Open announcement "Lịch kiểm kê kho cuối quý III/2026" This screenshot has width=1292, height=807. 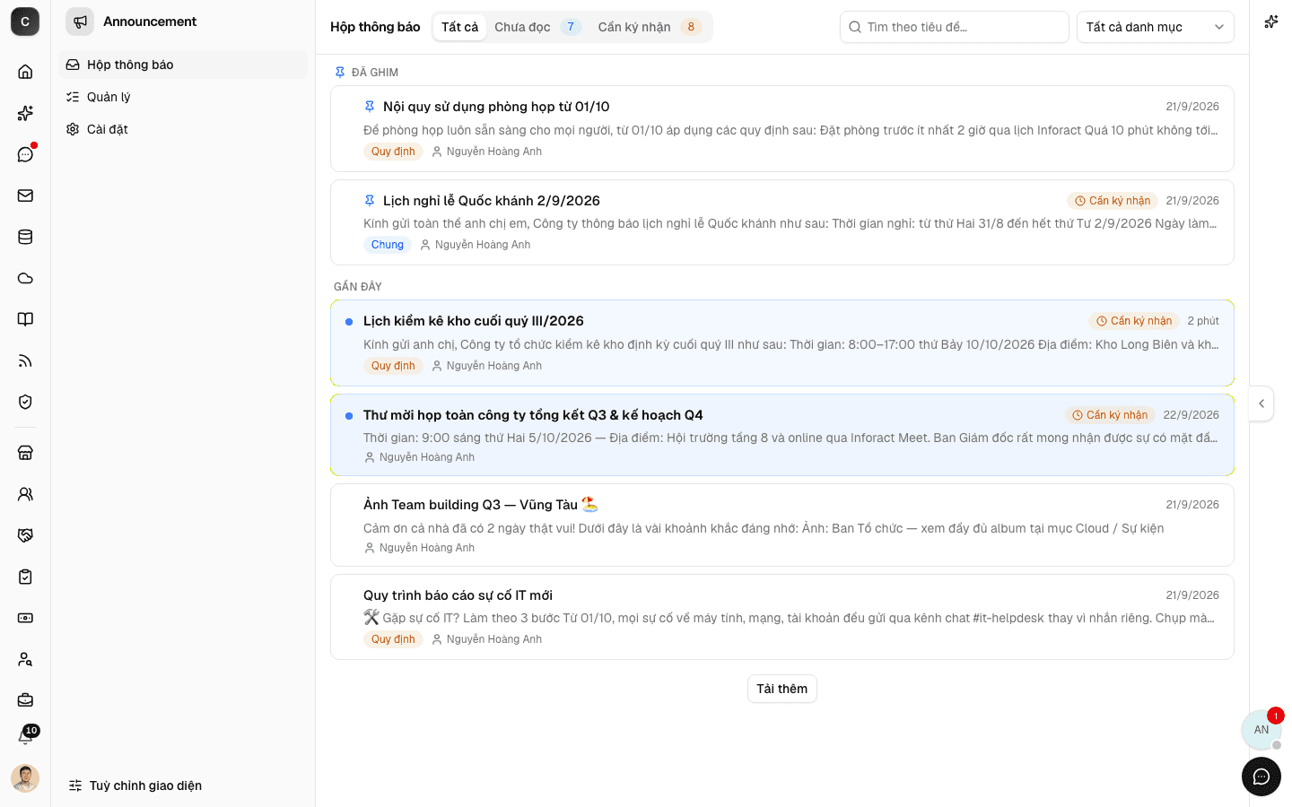[x=782, y=343]
